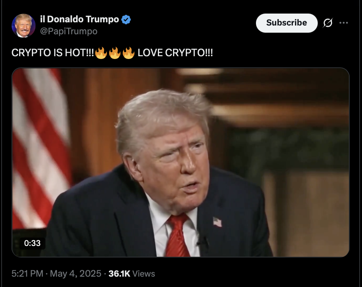Click the third fire emoji before LOVE
362x287 pixels.
[x=128, y=53]
